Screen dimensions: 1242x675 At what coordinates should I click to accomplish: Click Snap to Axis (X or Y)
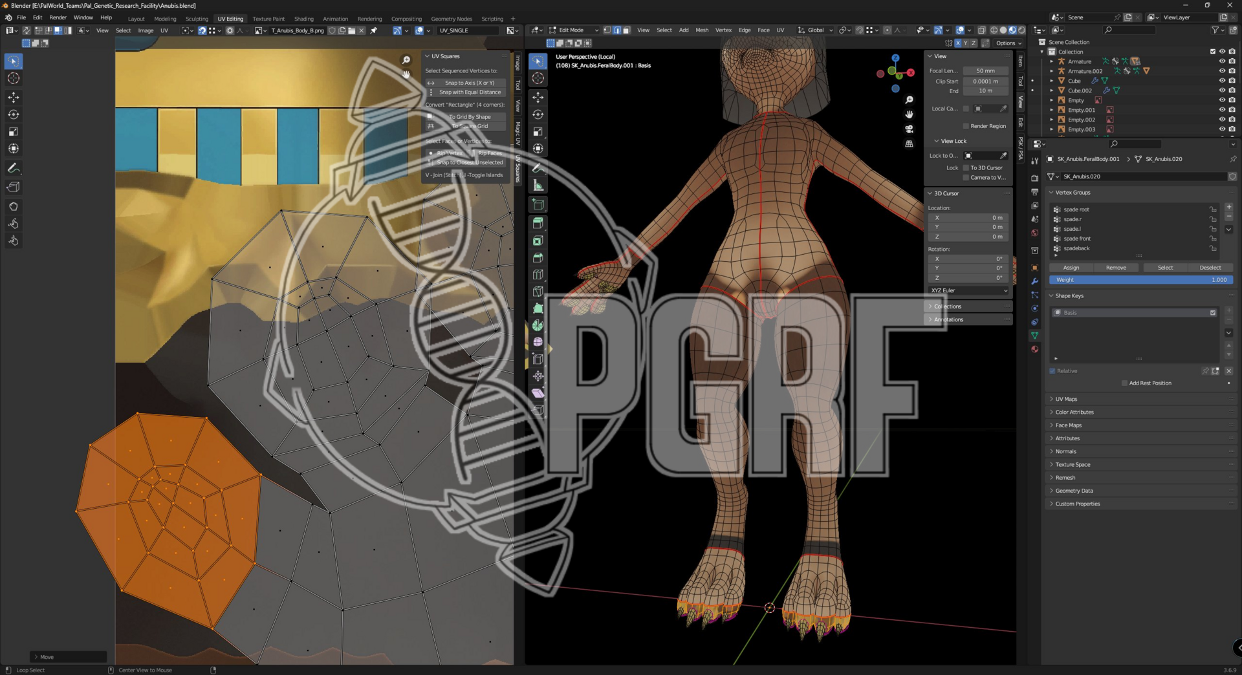pos(466,83)
